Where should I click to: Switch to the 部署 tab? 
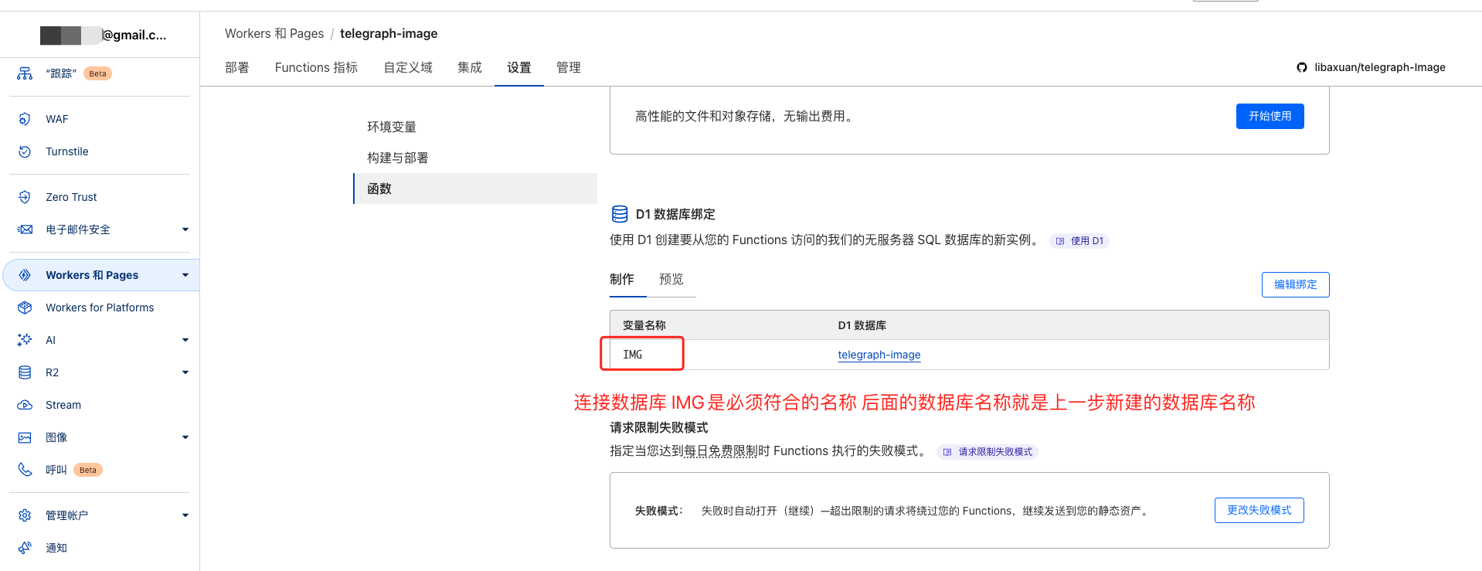coord(237,68)
